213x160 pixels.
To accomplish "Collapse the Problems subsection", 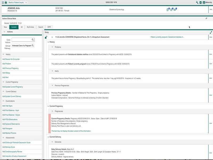I will tap(52, 47).
